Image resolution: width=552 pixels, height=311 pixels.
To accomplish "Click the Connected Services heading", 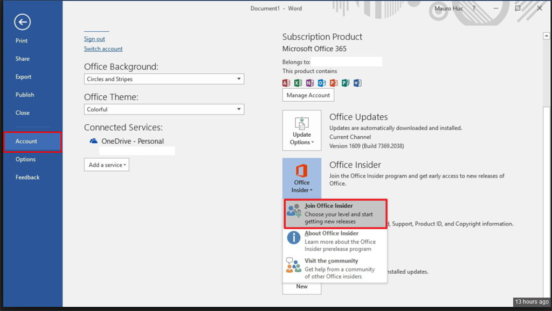I will [x=123, y=127].
